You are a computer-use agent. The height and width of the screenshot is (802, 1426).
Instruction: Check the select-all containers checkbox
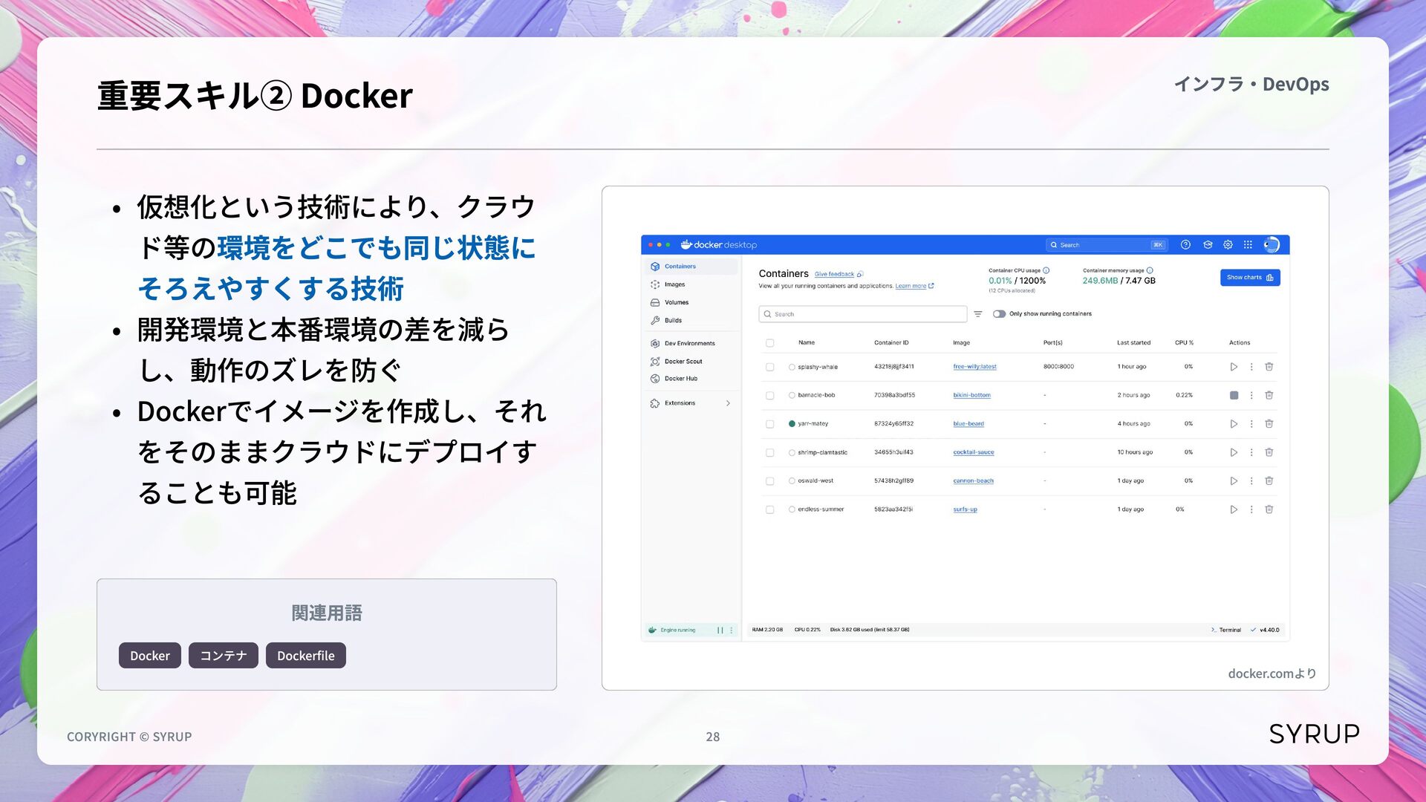[x=770, y=343]
